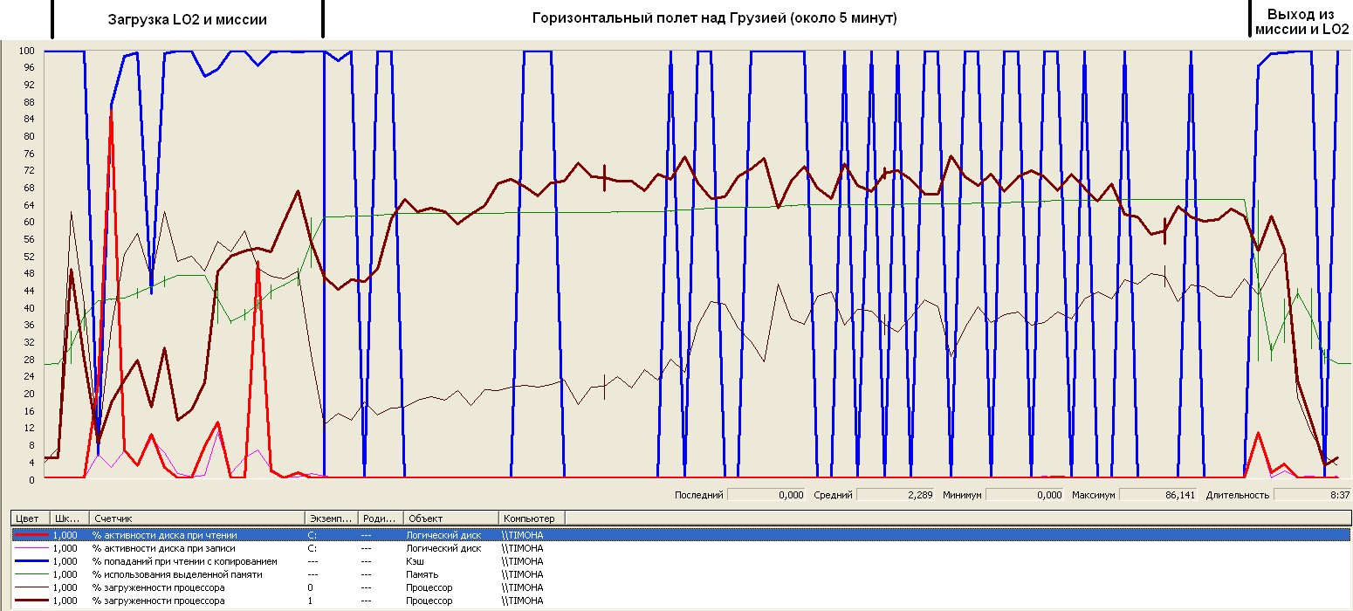Click the Длительность value field
The width and height of the screenshot is (1353, 611).
[x=1310, y=495]
